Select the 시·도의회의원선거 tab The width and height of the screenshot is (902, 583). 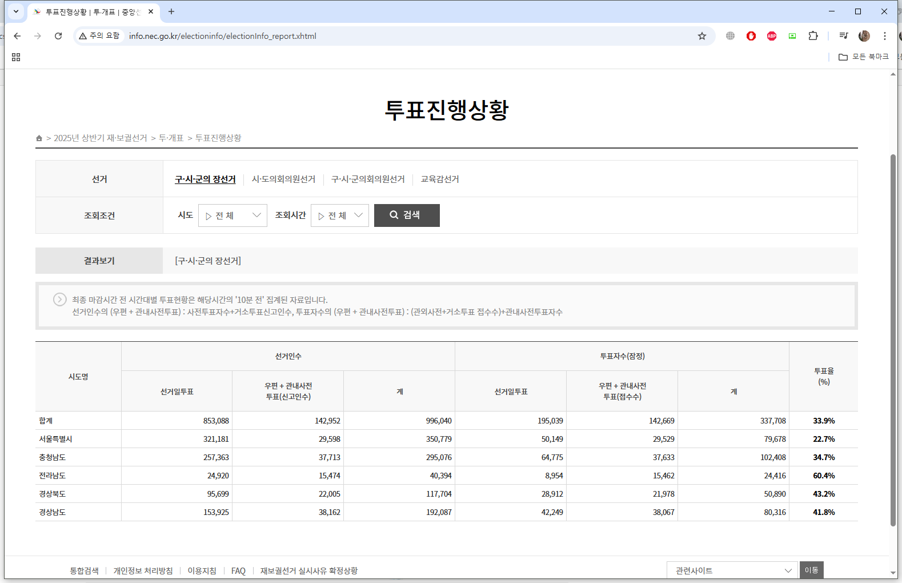tap(283, 179)
